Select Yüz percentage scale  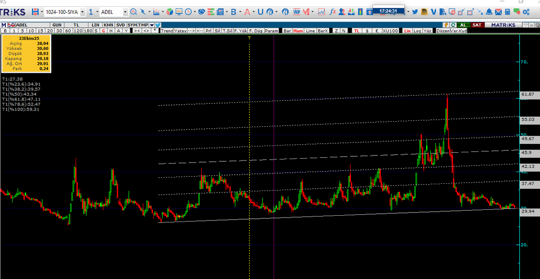click(427, 31)
